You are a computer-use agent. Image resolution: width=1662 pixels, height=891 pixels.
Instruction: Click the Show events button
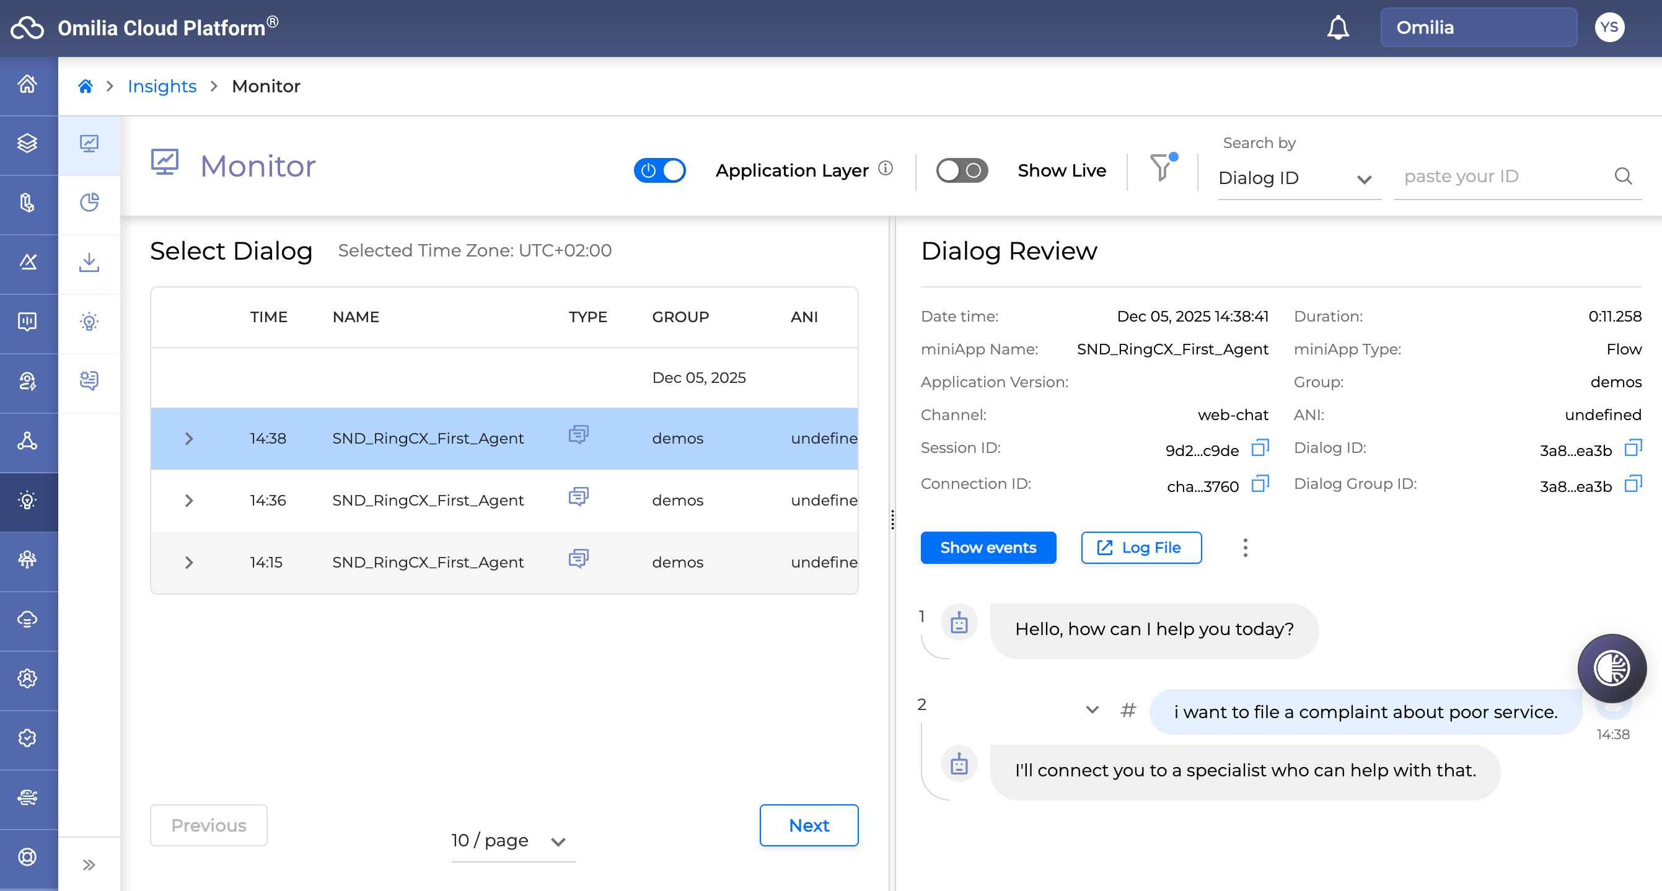click(x=988, y=548)
